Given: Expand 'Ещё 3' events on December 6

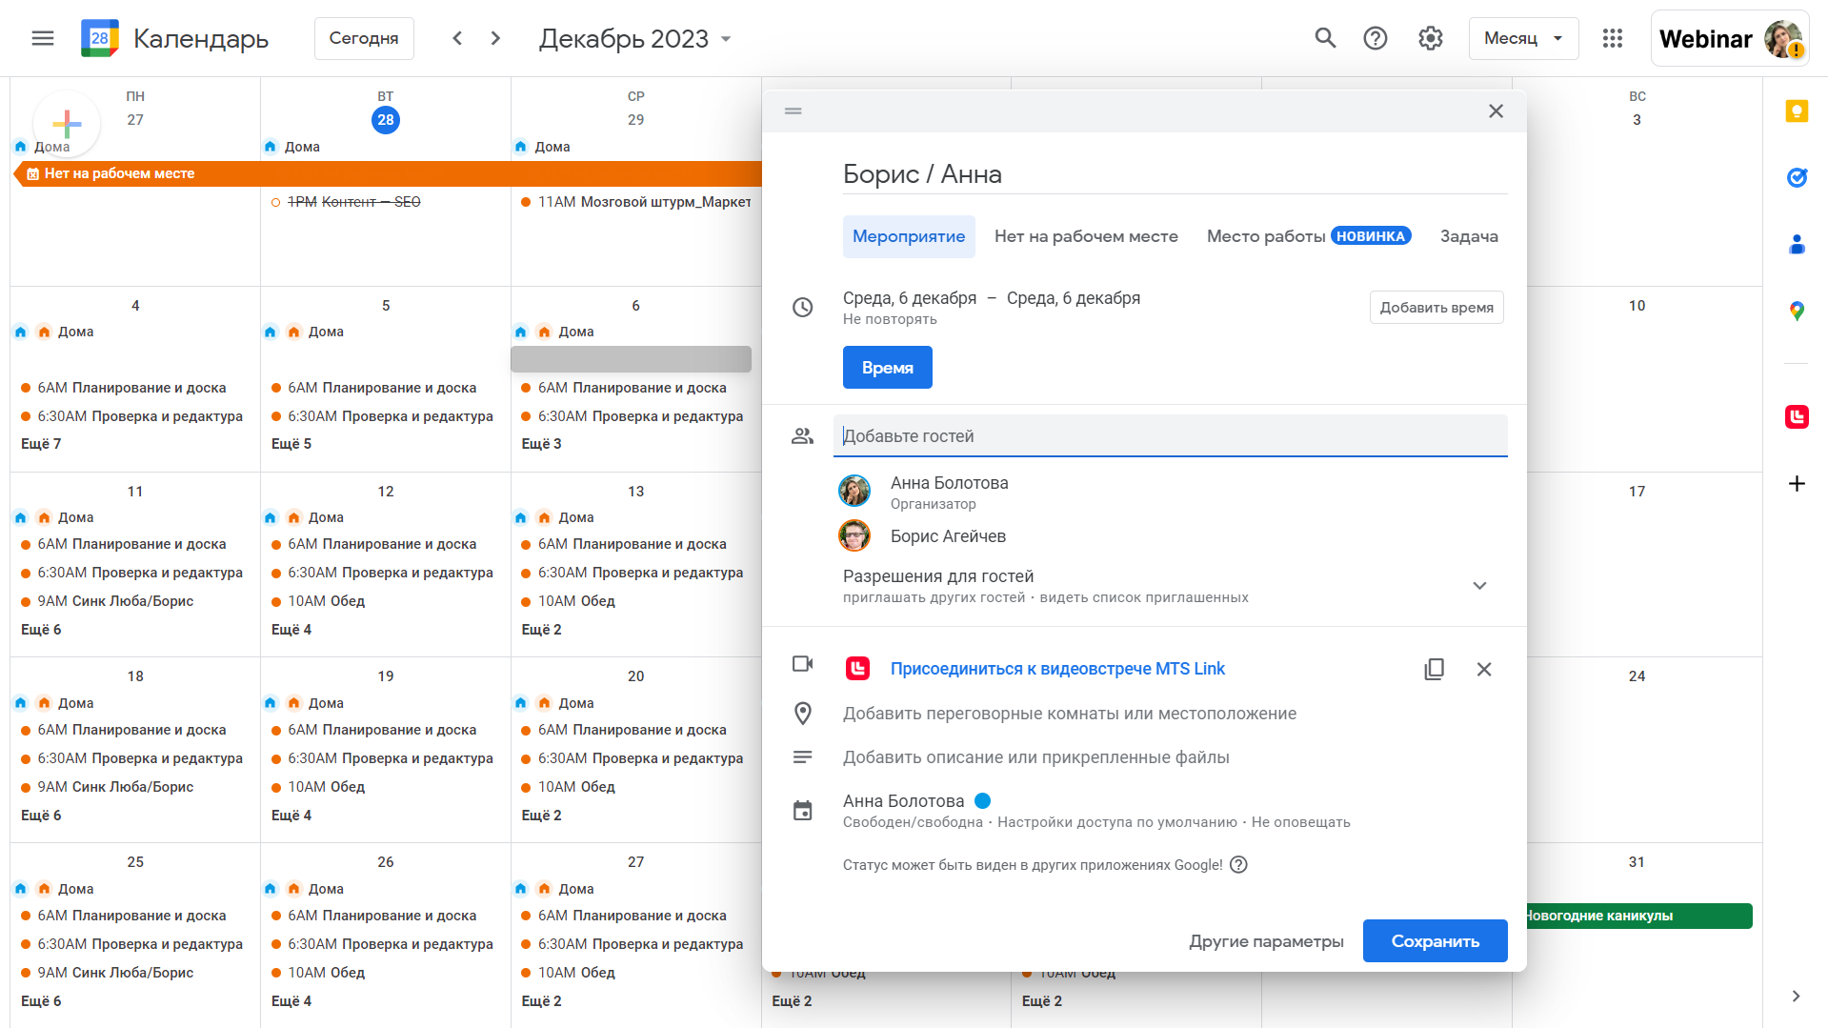Looking at the screenshot, I should pos(541,443).
